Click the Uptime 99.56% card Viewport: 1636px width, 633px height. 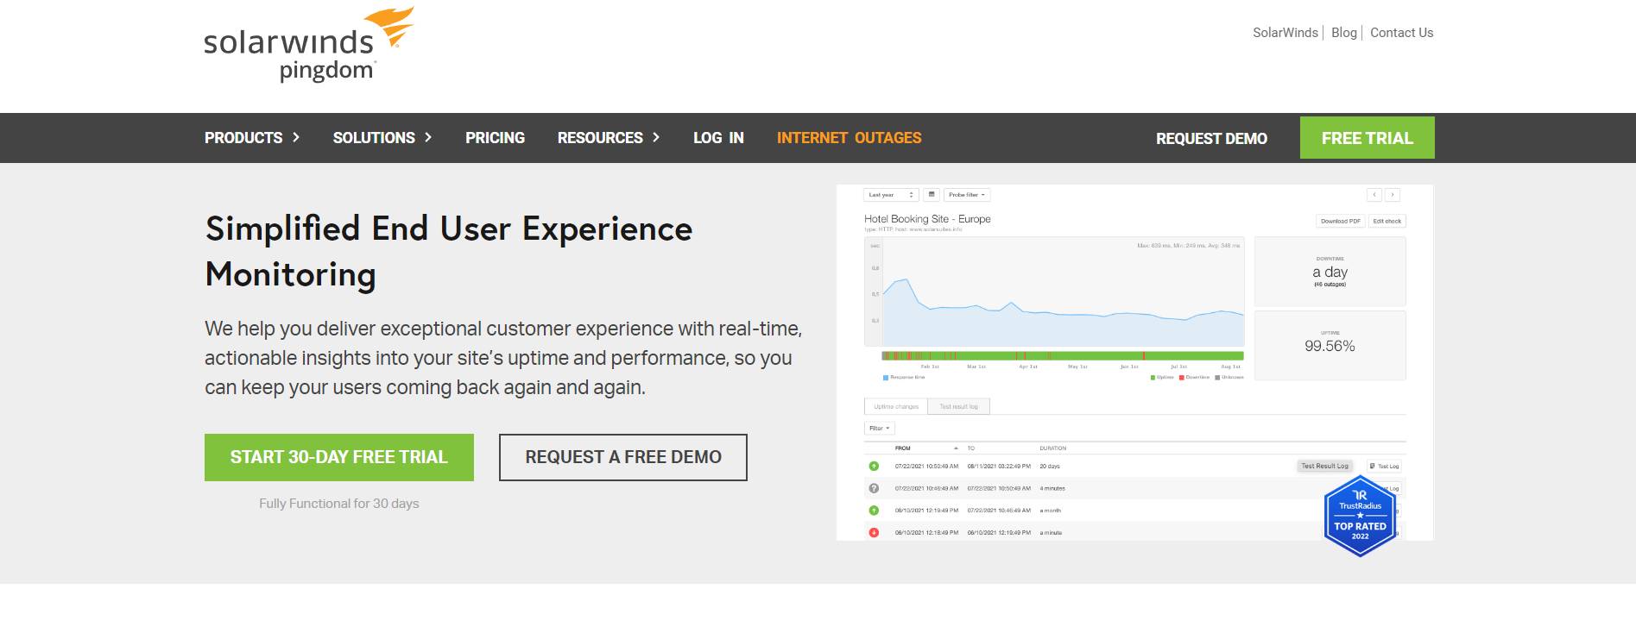(1330, 345)
